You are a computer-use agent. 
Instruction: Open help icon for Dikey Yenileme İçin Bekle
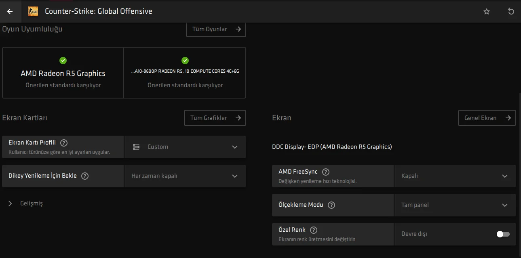tap(85, 176)
